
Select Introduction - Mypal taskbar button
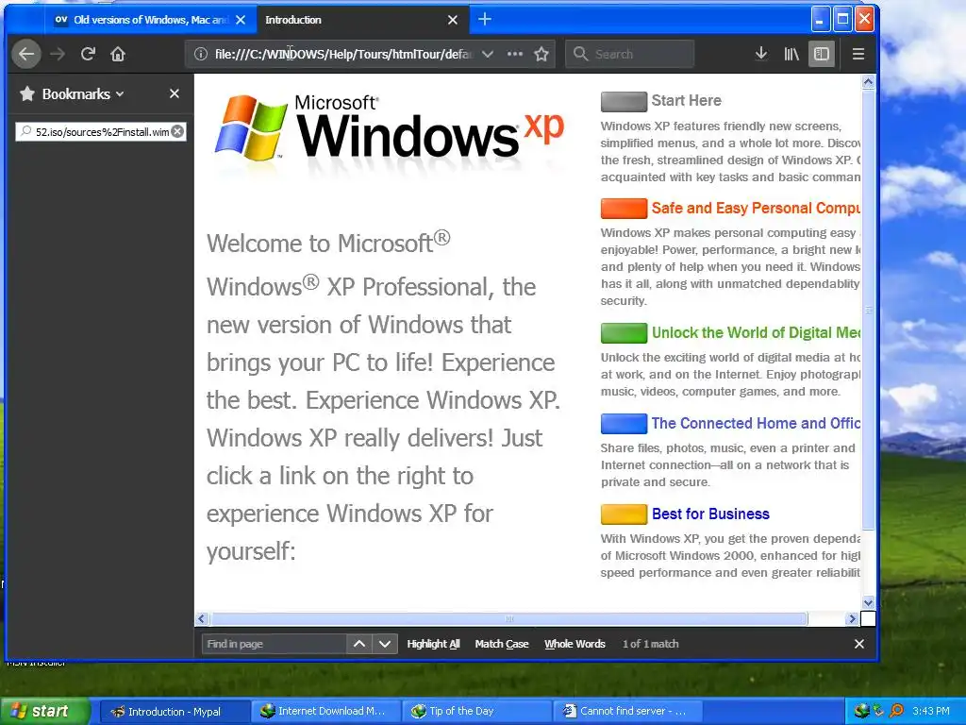coord(174,712)
